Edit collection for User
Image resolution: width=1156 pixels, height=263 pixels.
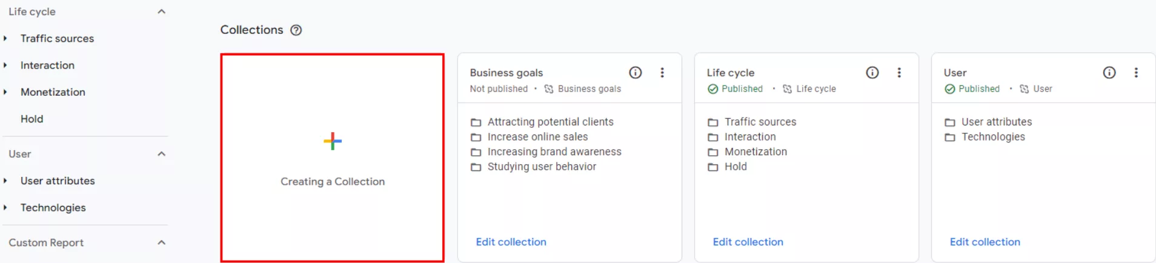tap(985, 242)
